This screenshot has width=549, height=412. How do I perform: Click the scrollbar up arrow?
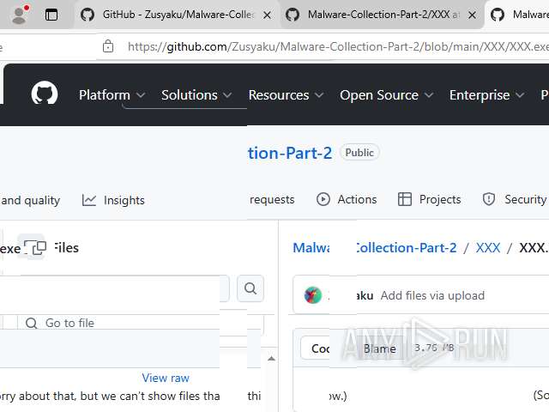(x=271, y=359)
